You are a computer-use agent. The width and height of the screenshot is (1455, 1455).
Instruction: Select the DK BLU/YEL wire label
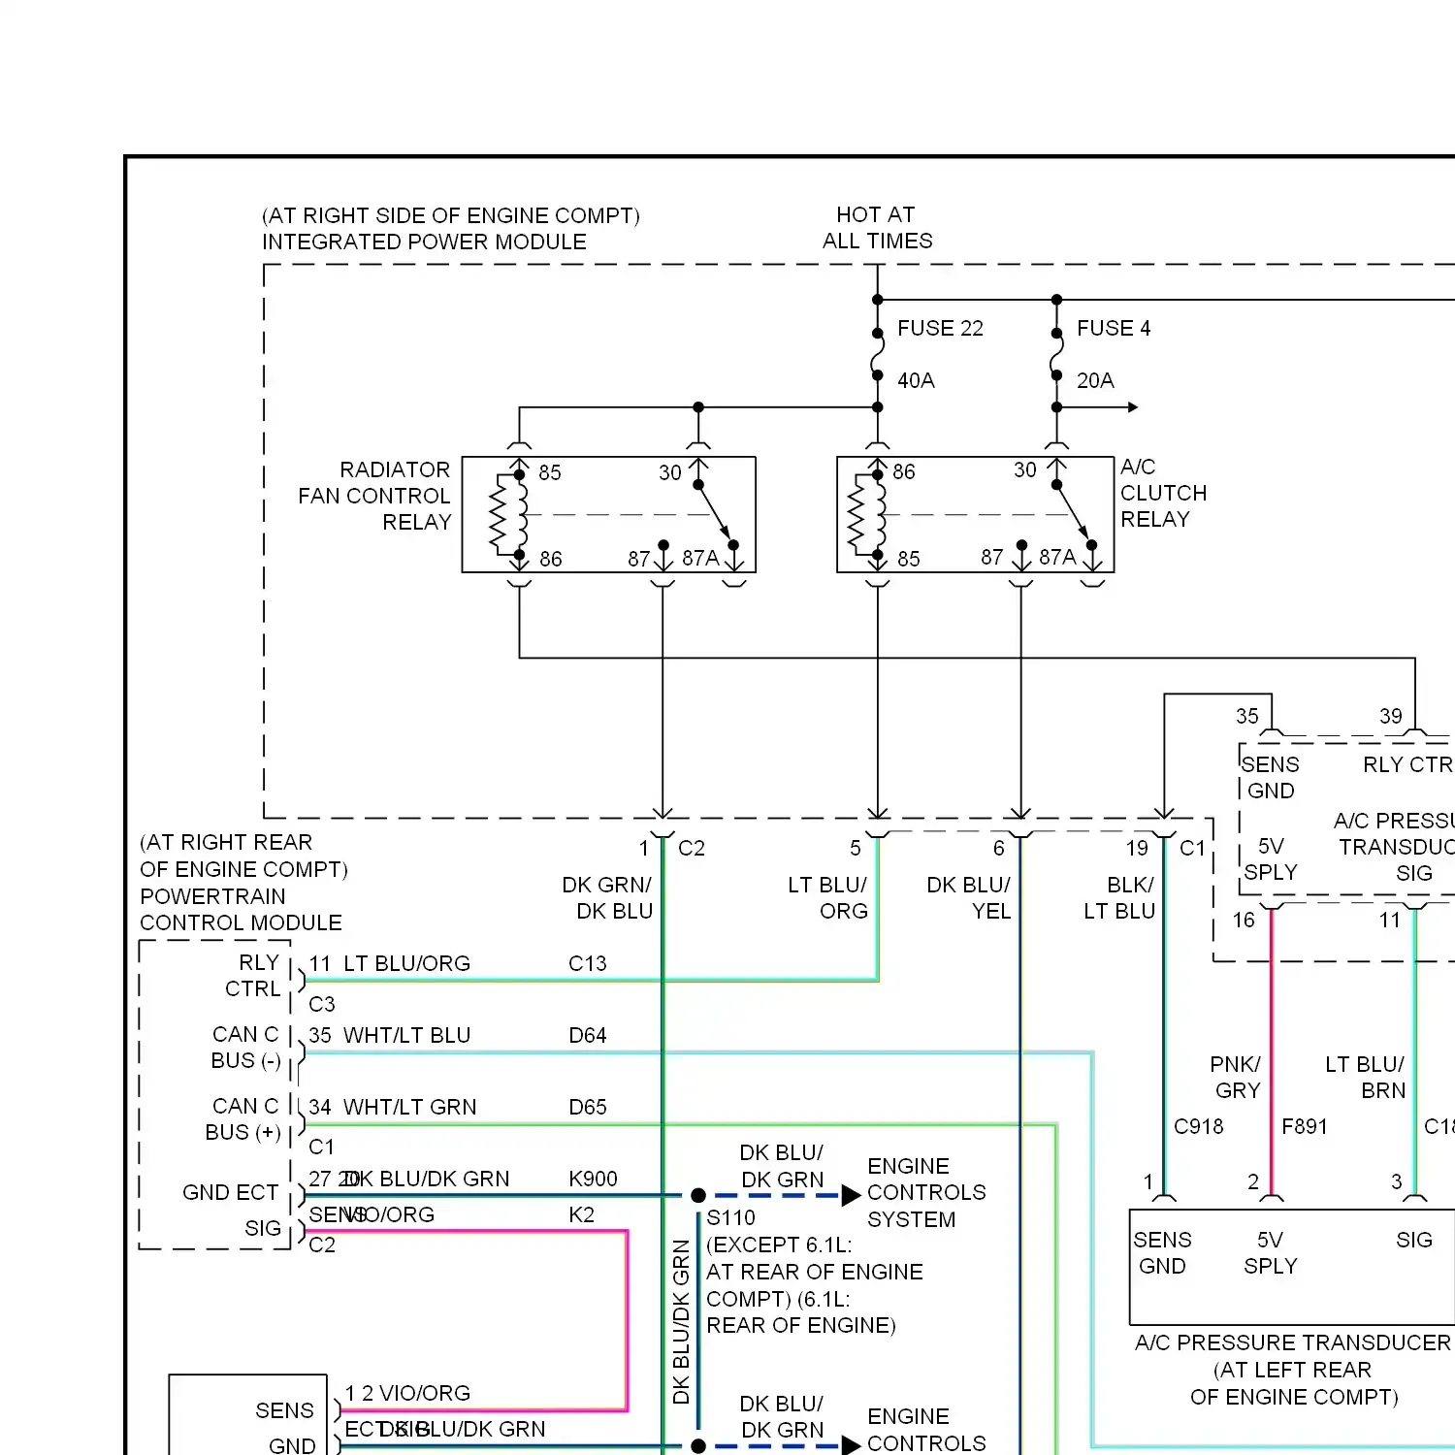pos(968,897)
